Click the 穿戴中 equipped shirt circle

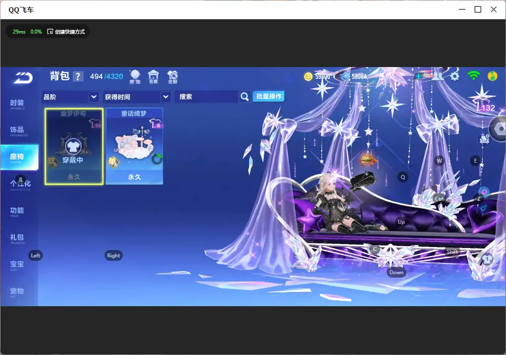pyautogui.click(x=73, y=146)
